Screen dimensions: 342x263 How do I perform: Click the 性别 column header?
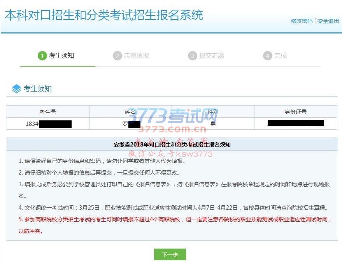pos(213,112)
